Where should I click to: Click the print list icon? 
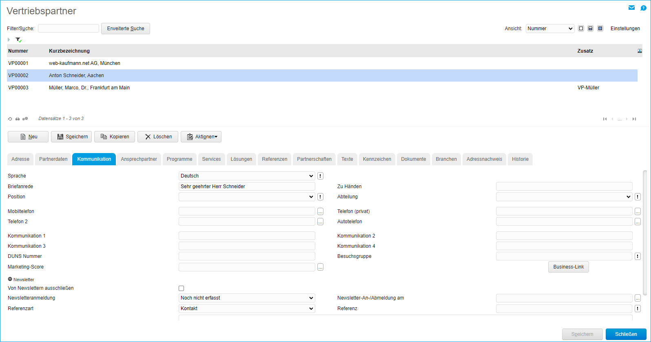coord(18,119)
